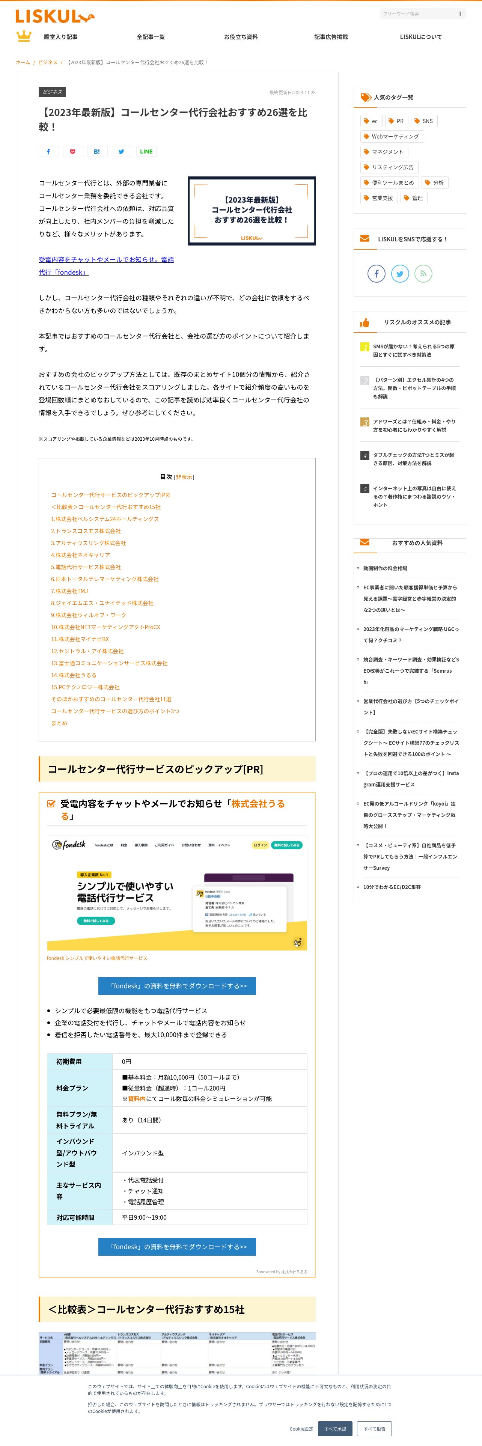This screenshot has height=1446, width=482.
Task: Open 株式会社うるる link in PR heading
Action: [173, 810]
